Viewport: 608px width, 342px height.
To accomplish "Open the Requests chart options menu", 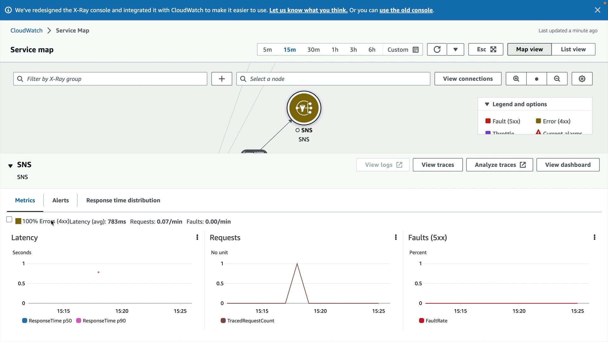I will pyautogui.click(x=396, y=237).
